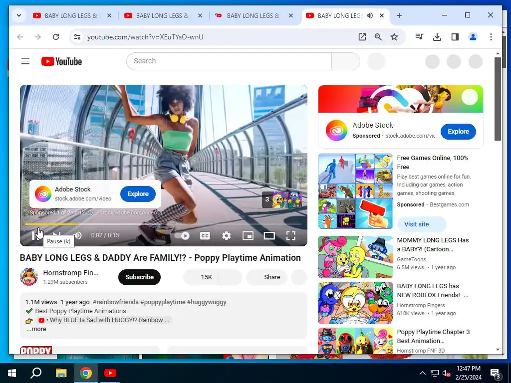Toggle closed captions (CC) in the player

[205, 235]
